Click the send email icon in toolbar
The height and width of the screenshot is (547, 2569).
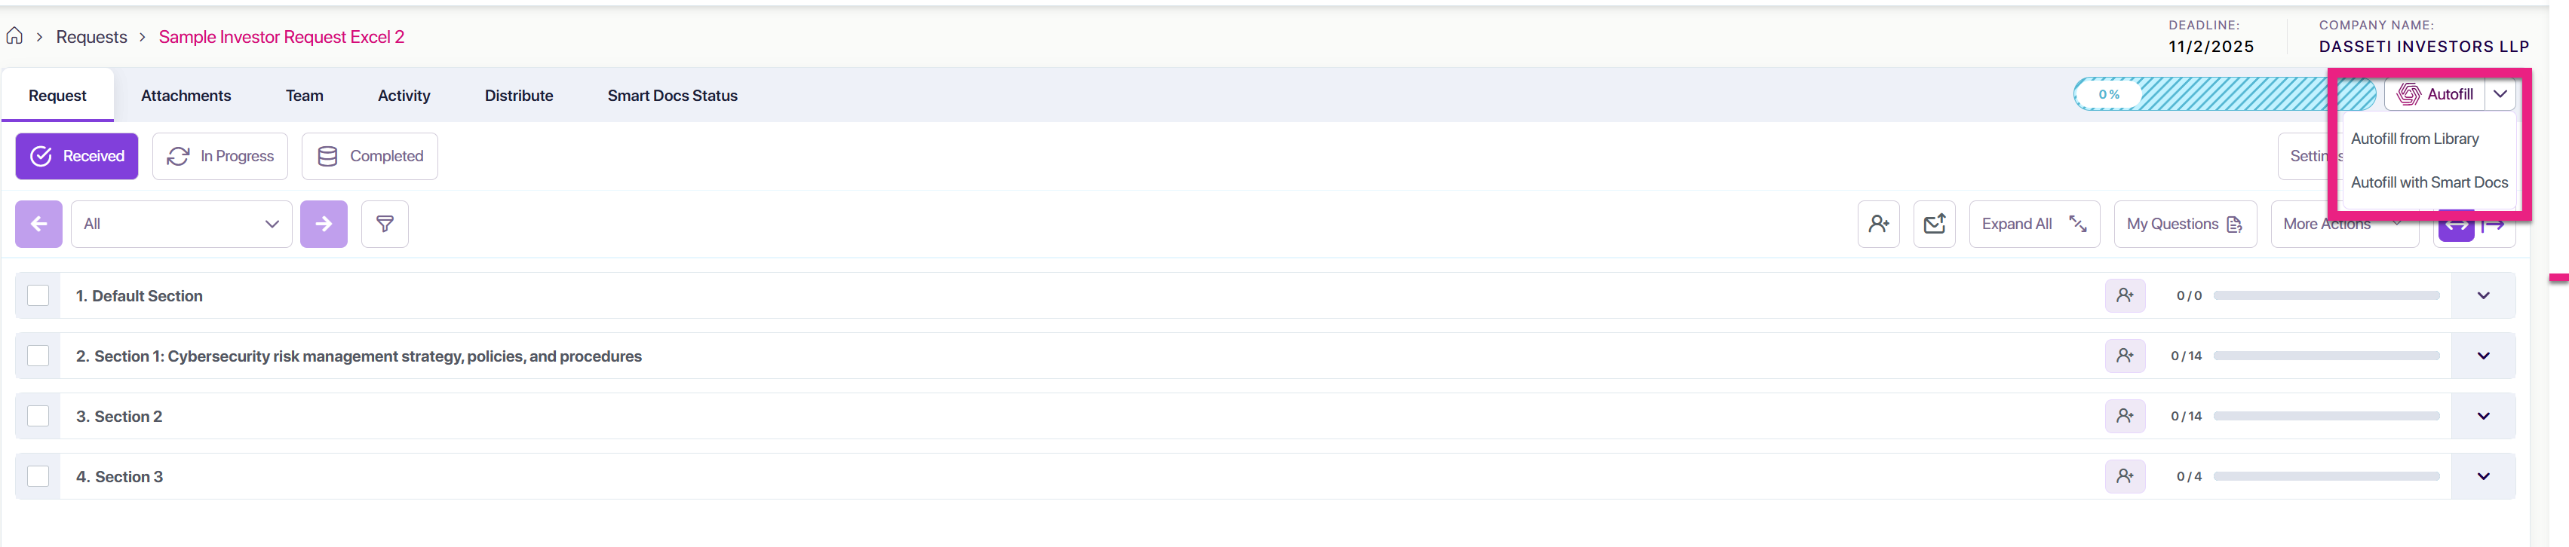1935,223
